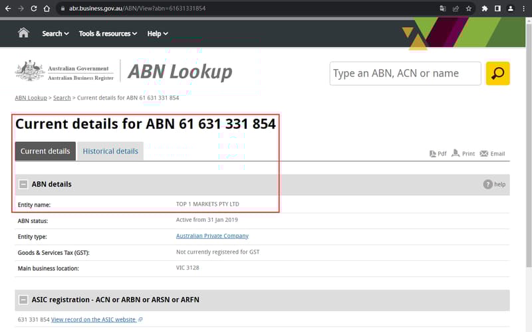Viewport: 532px width, 332px height.
Task: Reload the page with refresh icon
Action: pos(34,9)
